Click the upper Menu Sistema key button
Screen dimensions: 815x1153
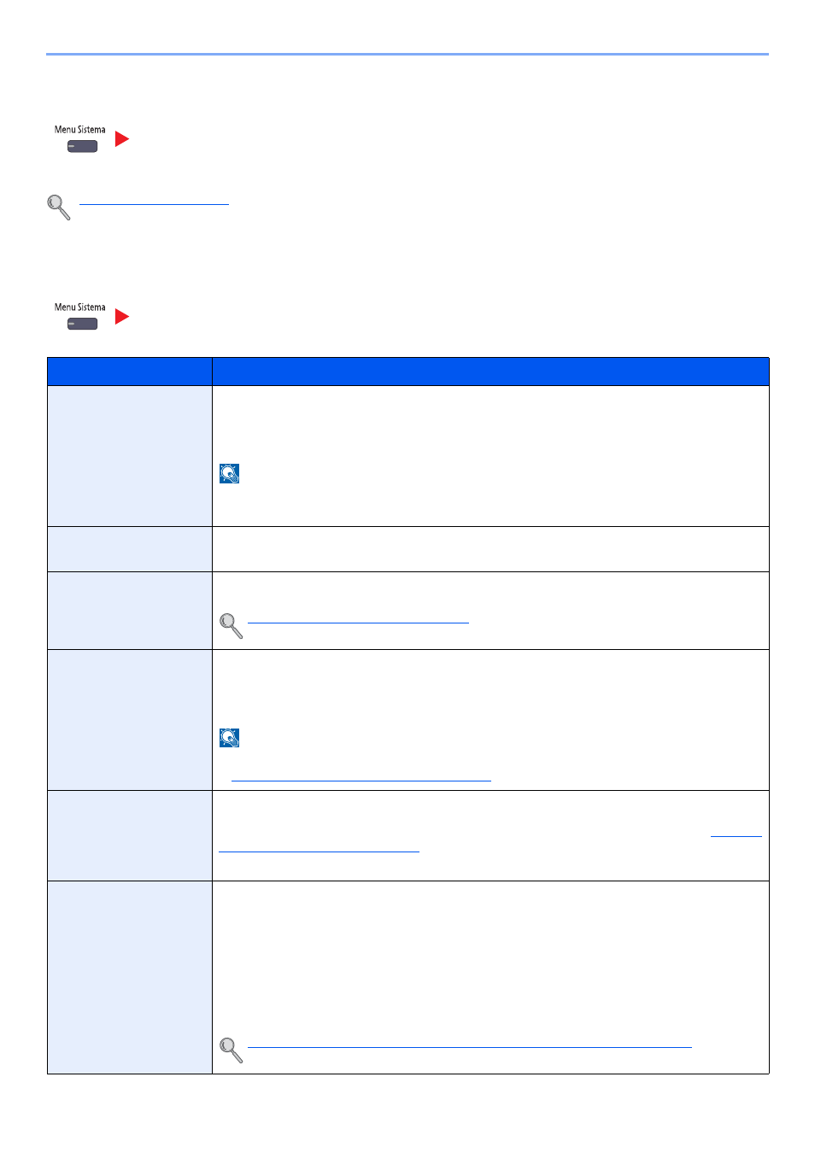click(x=82, y=146)
